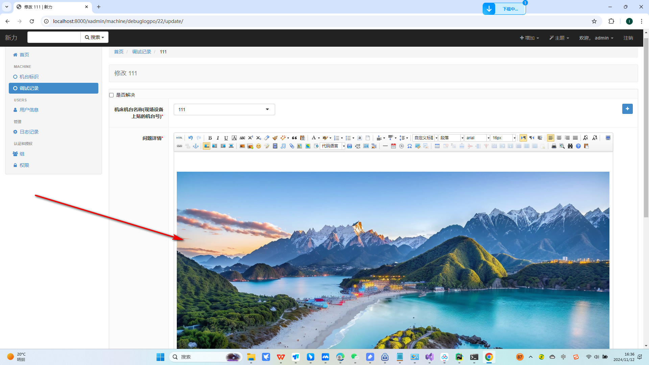Open the admin user menu

tap(596, 38)
